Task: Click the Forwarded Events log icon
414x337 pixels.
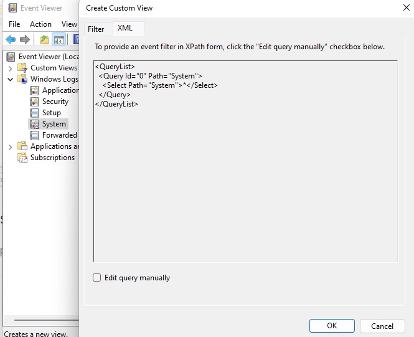Action: point(34,135)
